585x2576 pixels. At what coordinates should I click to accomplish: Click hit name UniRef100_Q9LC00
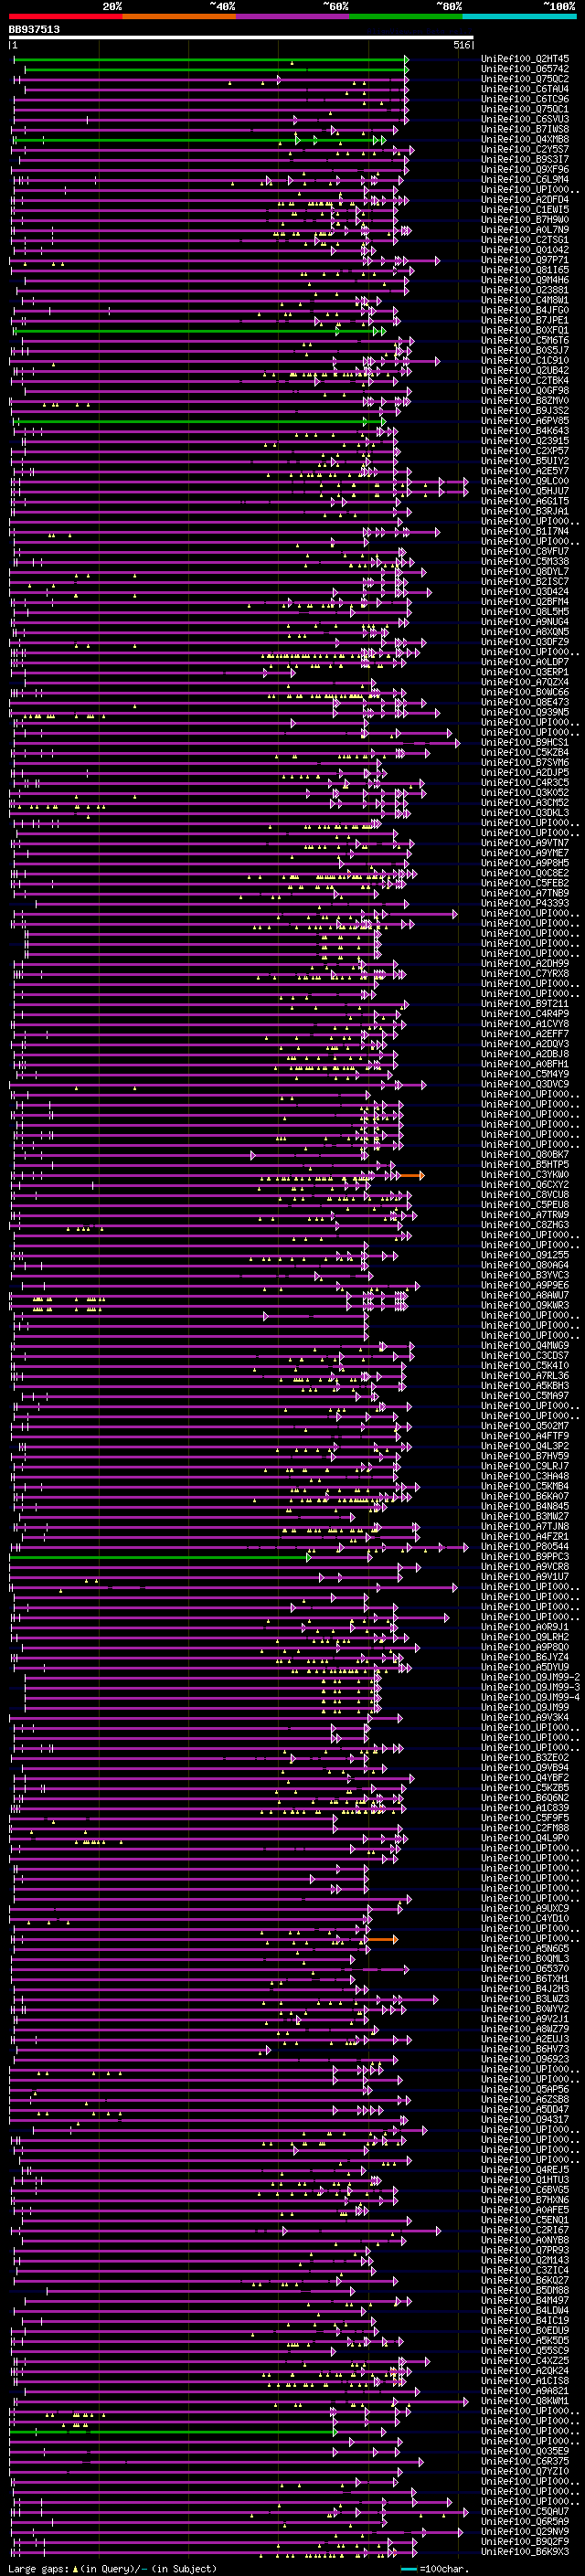(x=525, y=481)
